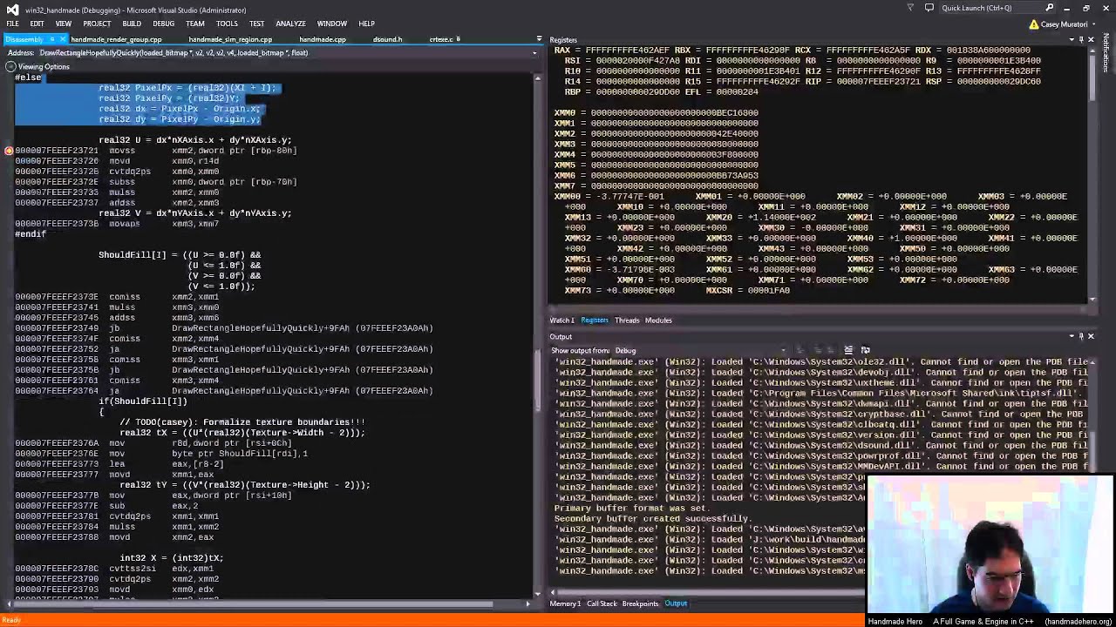Viewport: 1116px width, 627px height.
Task: Open the Breakpoints tab
Action: tap(640, 603)
